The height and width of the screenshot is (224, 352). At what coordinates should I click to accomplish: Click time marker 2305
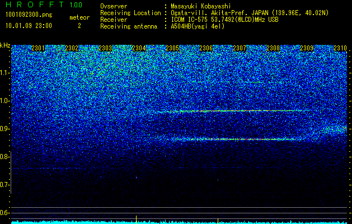pyautogui.click(x=172, y=48)
